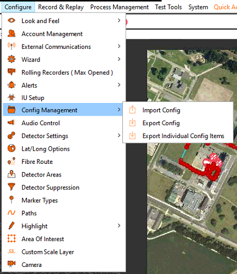The image size is (237, 274).
Task: Open the Test Tools menu
Action: (168, 7)
